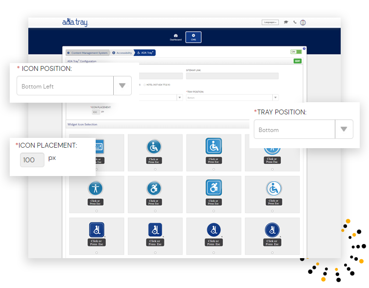
Task: Open the CMS navigation tab
Action: point(193,37)
